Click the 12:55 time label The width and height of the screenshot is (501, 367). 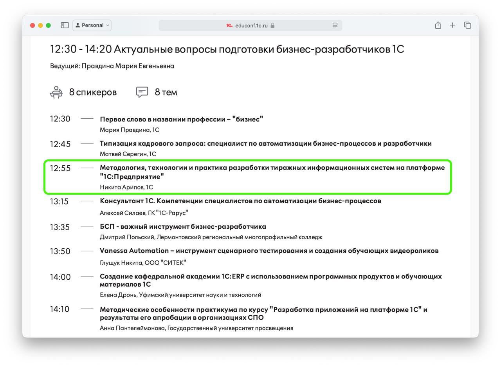[60, 168]
